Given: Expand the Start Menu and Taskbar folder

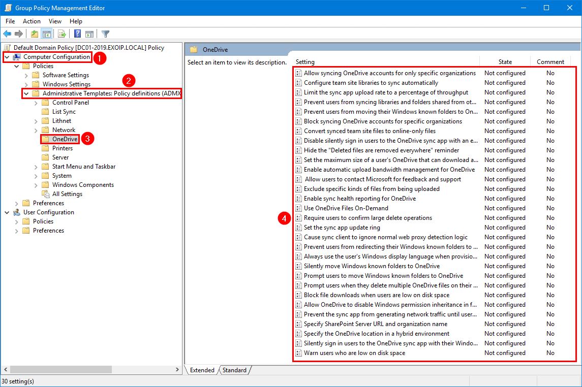Looking at the screenshot, I should pos(36,167).
